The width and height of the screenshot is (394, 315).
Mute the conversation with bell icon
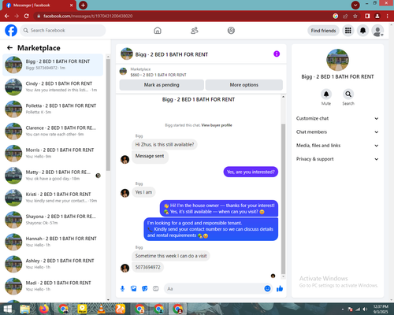point(326,94)
